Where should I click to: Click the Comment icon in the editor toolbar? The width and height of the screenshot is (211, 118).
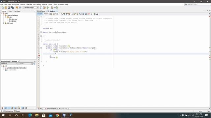(x=95, y=14)
